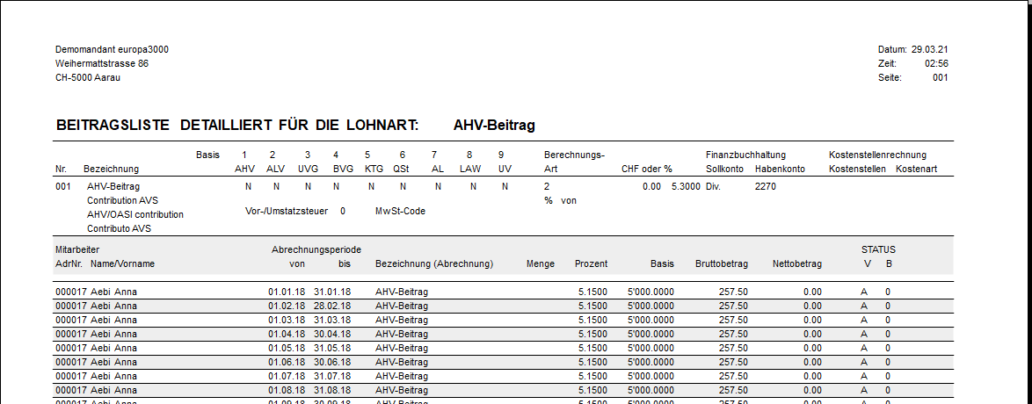
Task: Click the 'UVG' basis column label
Action: (308, 170)
